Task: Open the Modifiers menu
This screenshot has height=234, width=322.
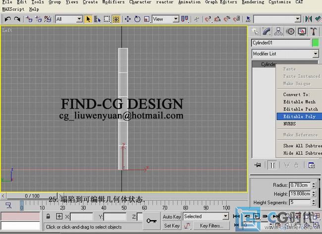Action: [x=113, y=2]
